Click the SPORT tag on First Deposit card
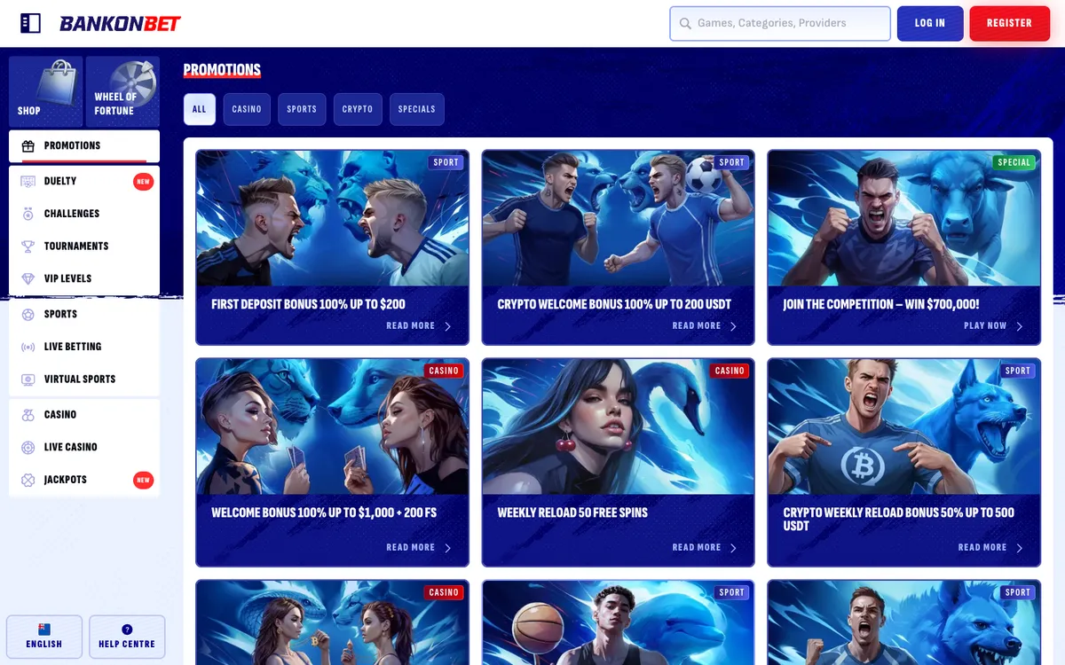Image resolution: width=1065 pixels, height=665 pixels. pyautogui.click(x=446, y=162)
